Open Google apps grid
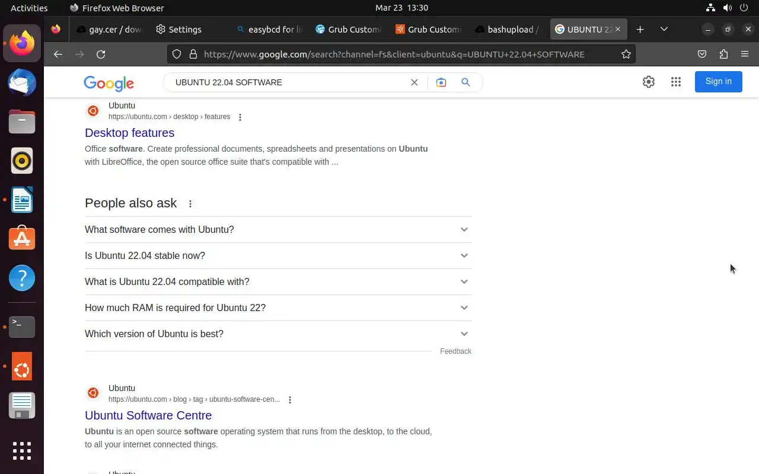The width and height of the screenshot is (759, 474). tap(676, 82)
